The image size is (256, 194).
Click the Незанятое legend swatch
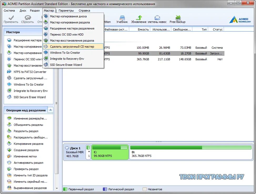point(145,189)
